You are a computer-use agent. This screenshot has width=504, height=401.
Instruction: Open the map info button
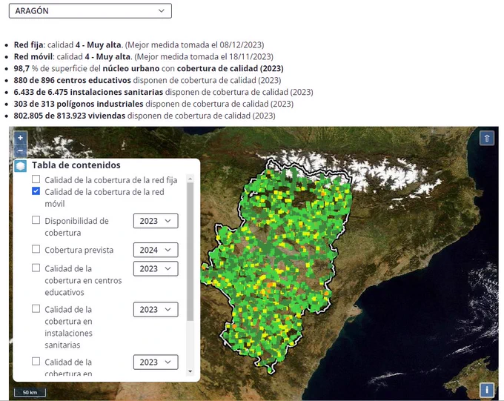(487, 390)
